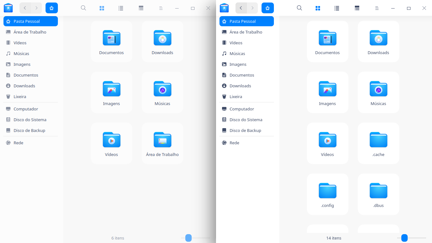Open Documentos in left window sidebar
Viewport: 432px width, 243px height.
pyautogui.click(x=31, y=75)
